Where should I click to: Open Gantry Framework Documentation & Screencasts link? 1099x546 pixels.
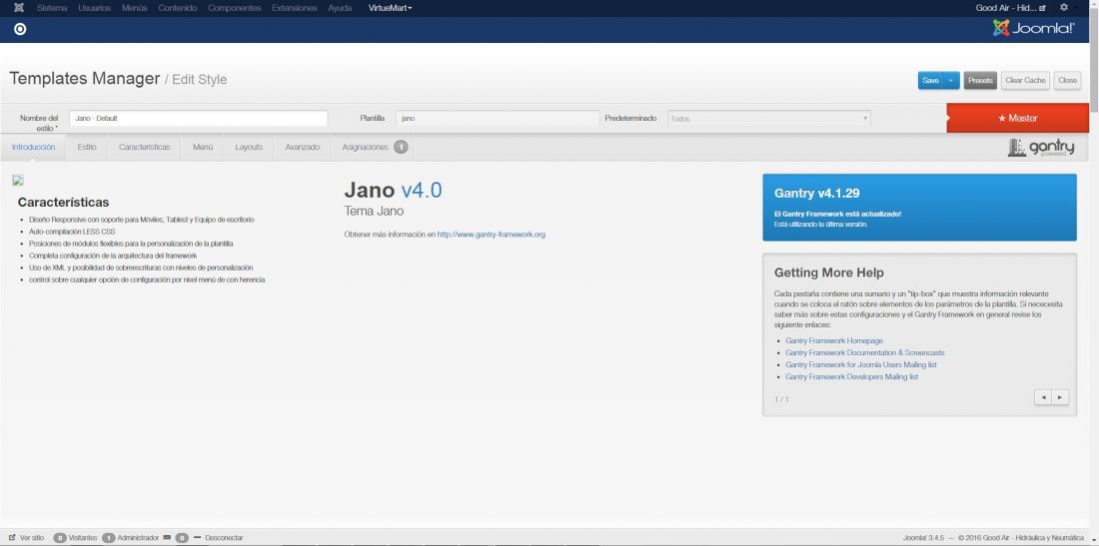(865, 352)
